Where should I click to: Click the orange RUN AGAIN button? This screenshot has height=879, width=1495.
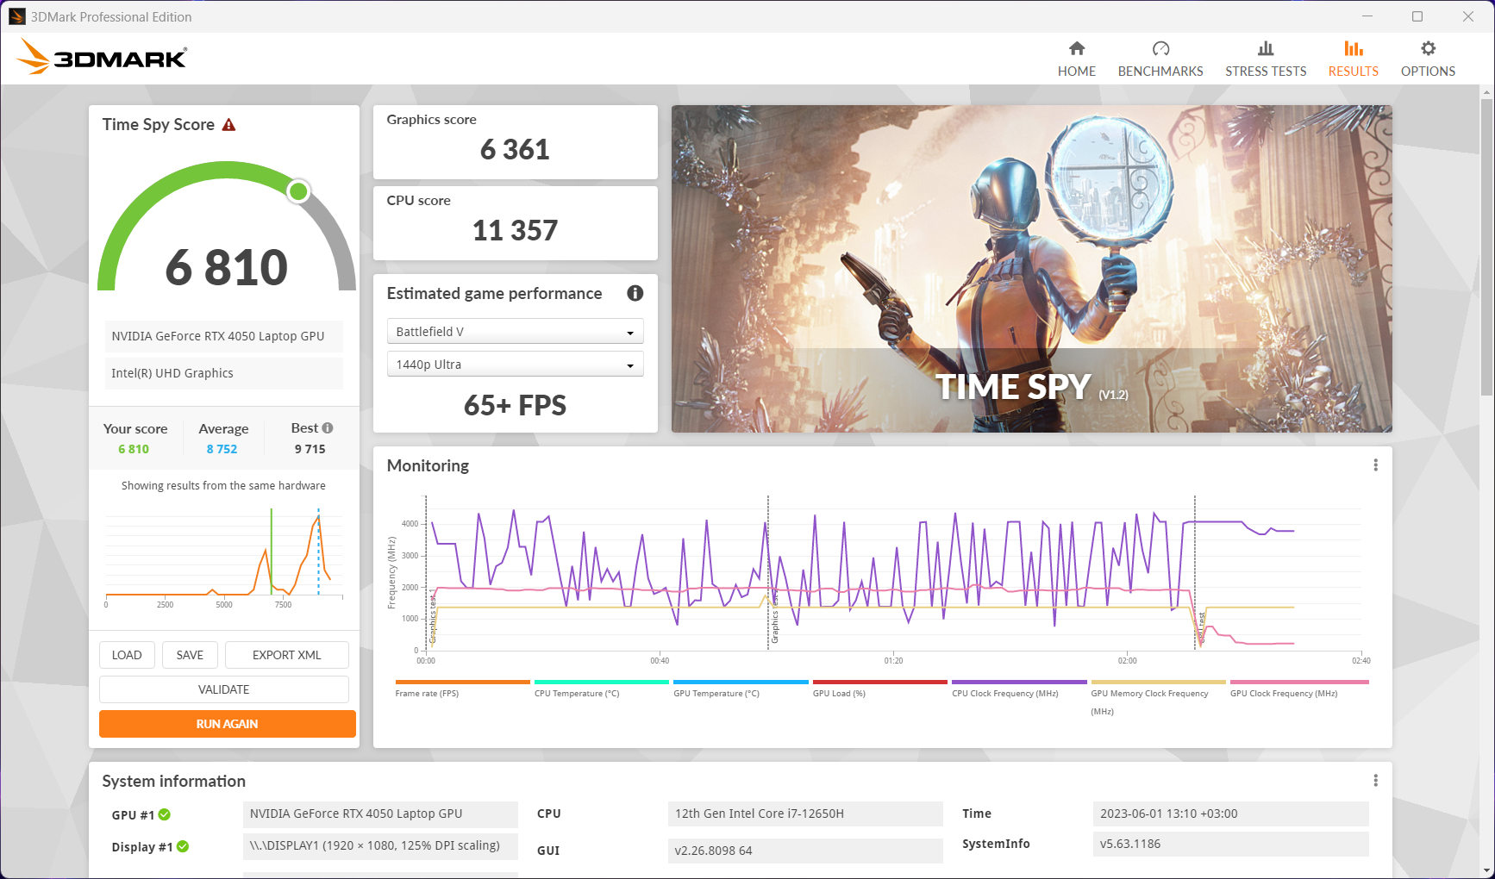point(228,724)
